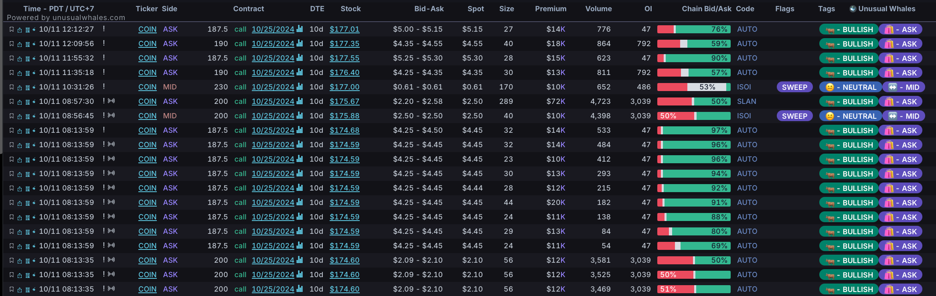
Task: Sort by the OI column header
Action: pyautogui.click(x=648, y=8)
